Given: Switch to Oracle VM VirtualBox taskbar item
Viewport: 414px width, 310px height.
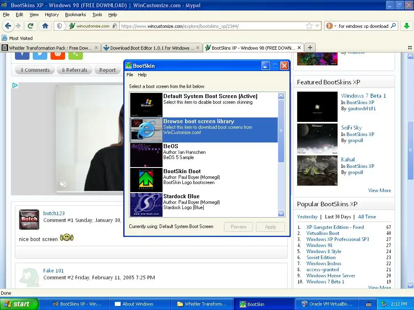Looking at the screenshot, I should pos(326,304).
